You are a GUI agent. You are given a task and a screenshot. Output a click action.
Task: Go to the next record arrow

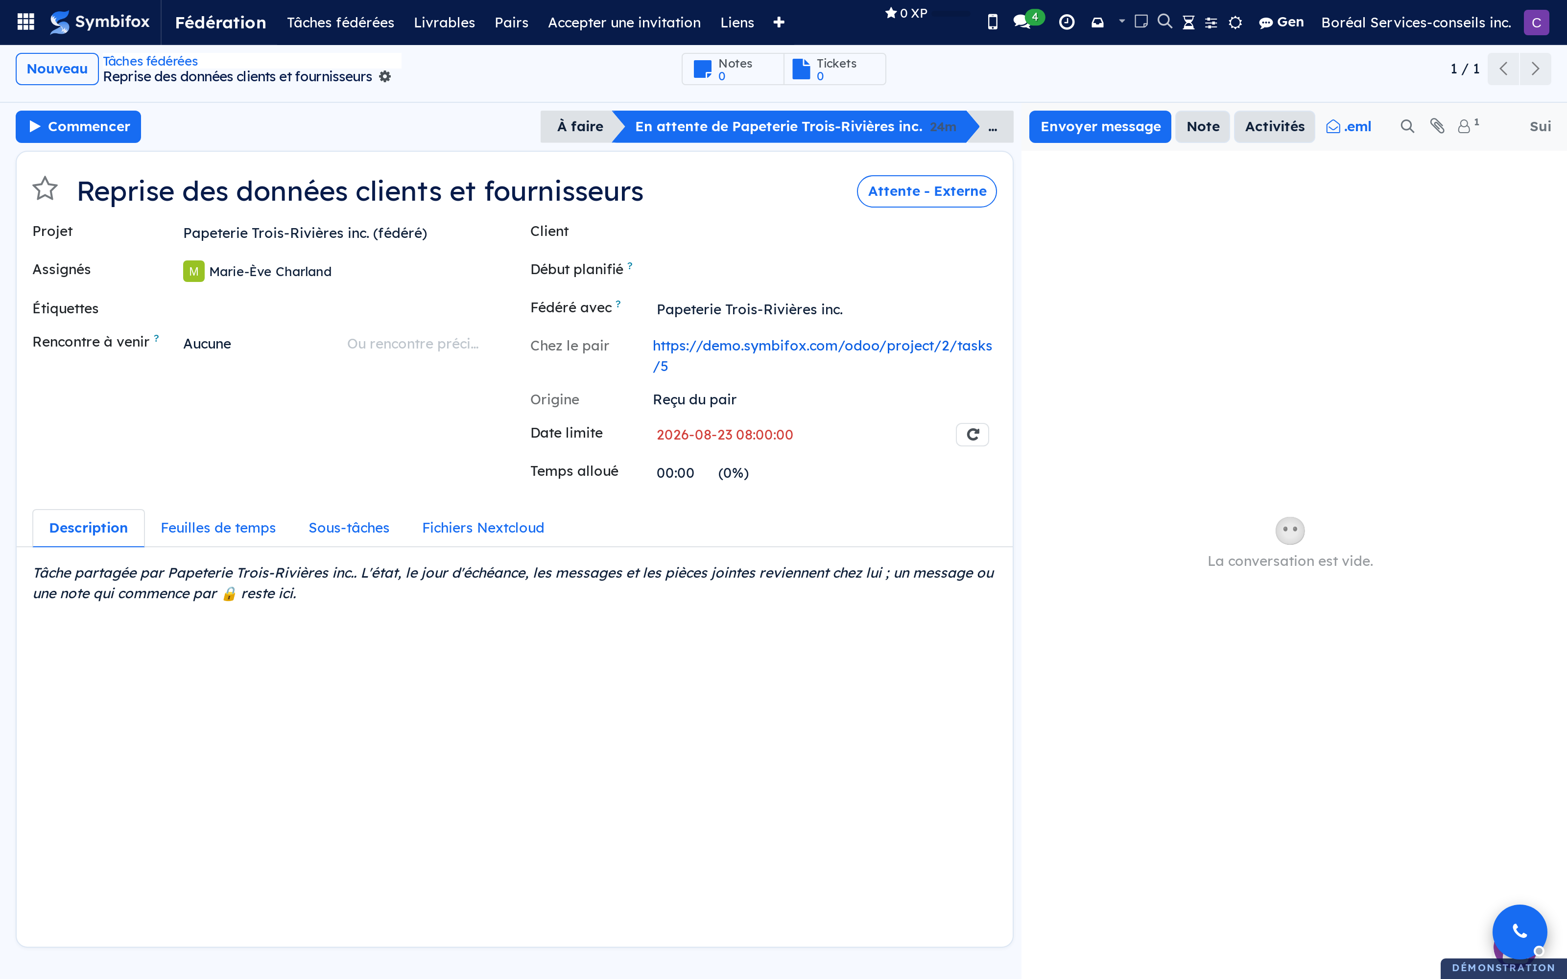click(1535, 69)
